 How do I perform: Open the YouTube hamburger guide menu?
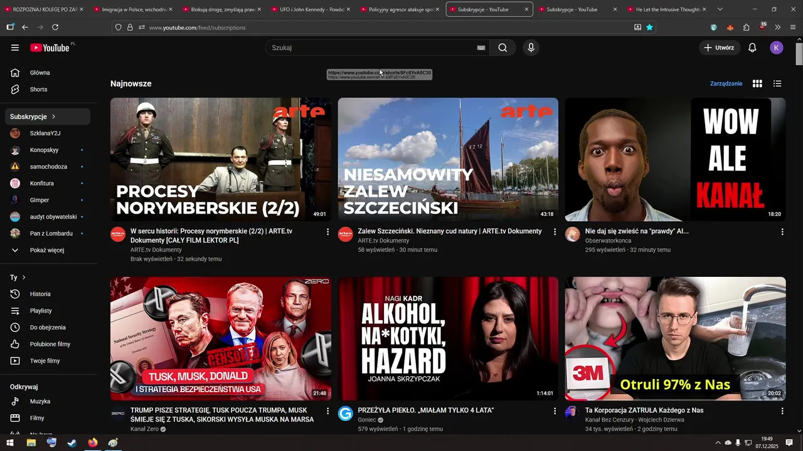coord(15,48)
